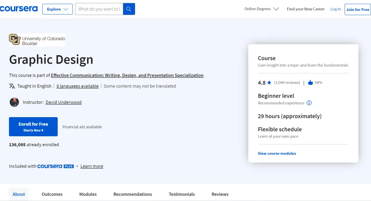Image resolution: width=371 pixels, height=201 pixels.
Task: Open the Reviews tab
Action: [x=220, y=194]
